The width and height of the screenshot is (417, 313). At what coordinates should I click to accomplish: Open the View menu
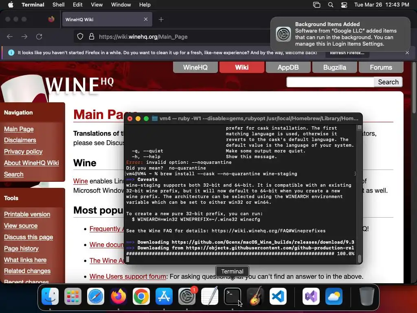[97, 5]
